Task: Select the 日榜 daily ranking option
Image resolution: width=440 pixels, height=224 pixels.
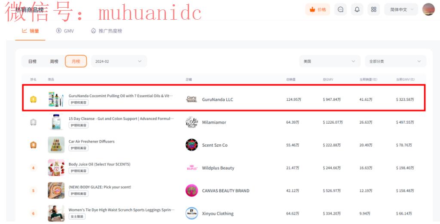Action: 32,61
